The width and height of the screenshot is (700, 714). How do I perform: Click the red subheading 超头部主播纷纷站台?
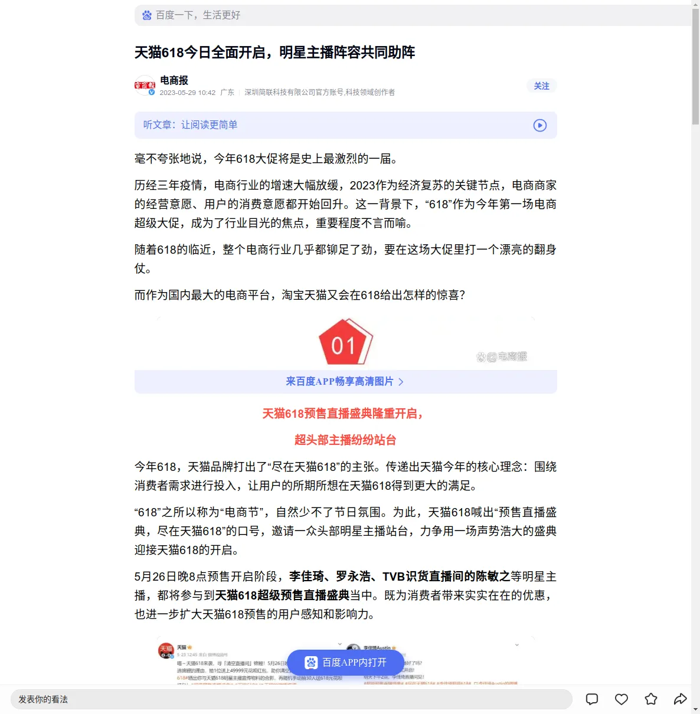[345, 440]
